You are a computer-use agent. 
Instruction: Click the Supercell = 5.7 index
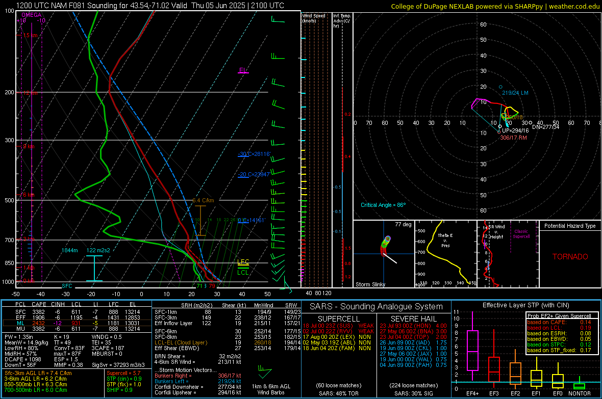click(x=123, y=373)
